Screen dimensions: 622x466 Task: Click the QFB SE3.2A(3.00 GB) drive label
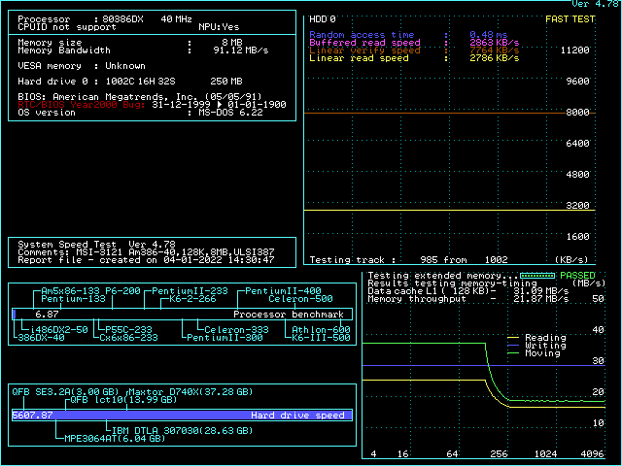pos(67,392)
